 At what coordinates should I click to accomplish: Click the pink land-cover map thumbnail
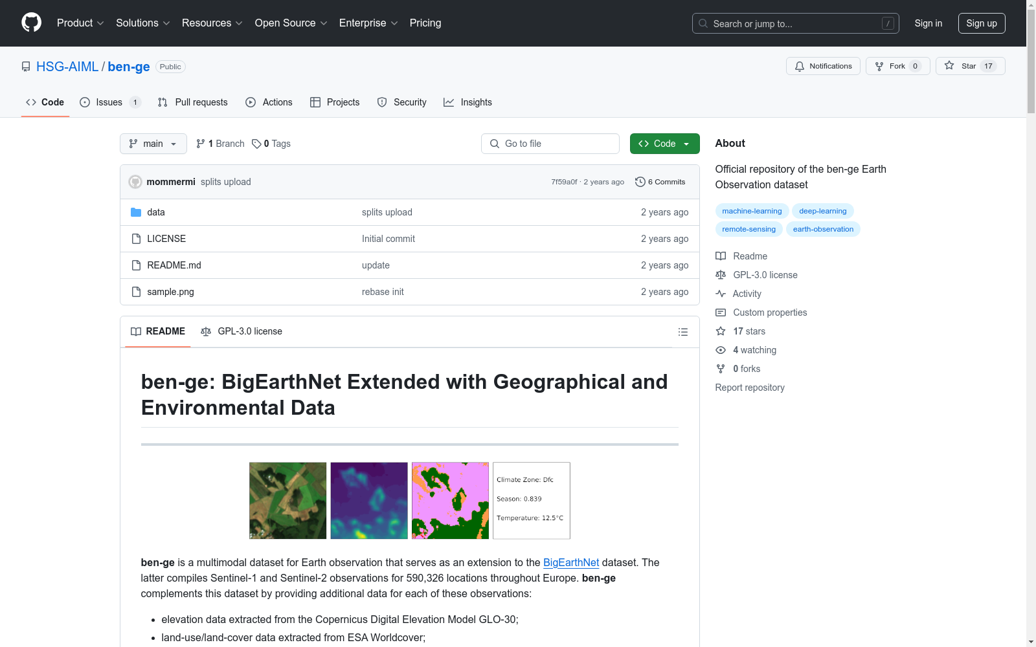point(450,501)
